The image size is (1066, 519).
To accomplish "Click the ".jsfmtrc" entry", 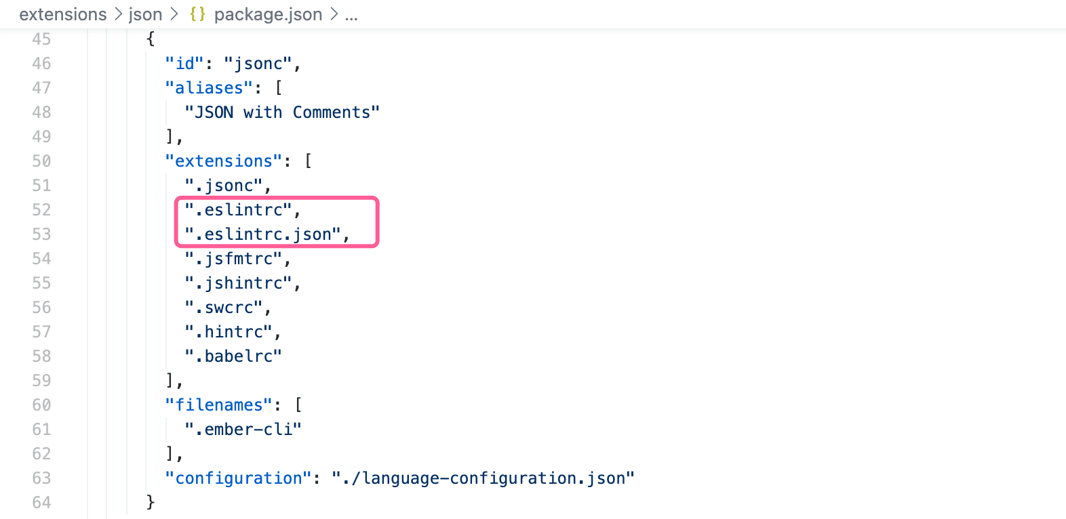I will tap(233, 259).
